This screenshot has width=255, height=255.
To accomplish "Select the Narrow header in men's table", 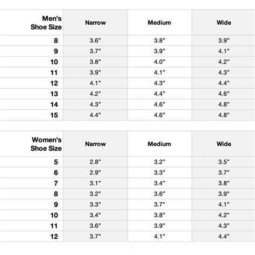I will pos(95,23).
